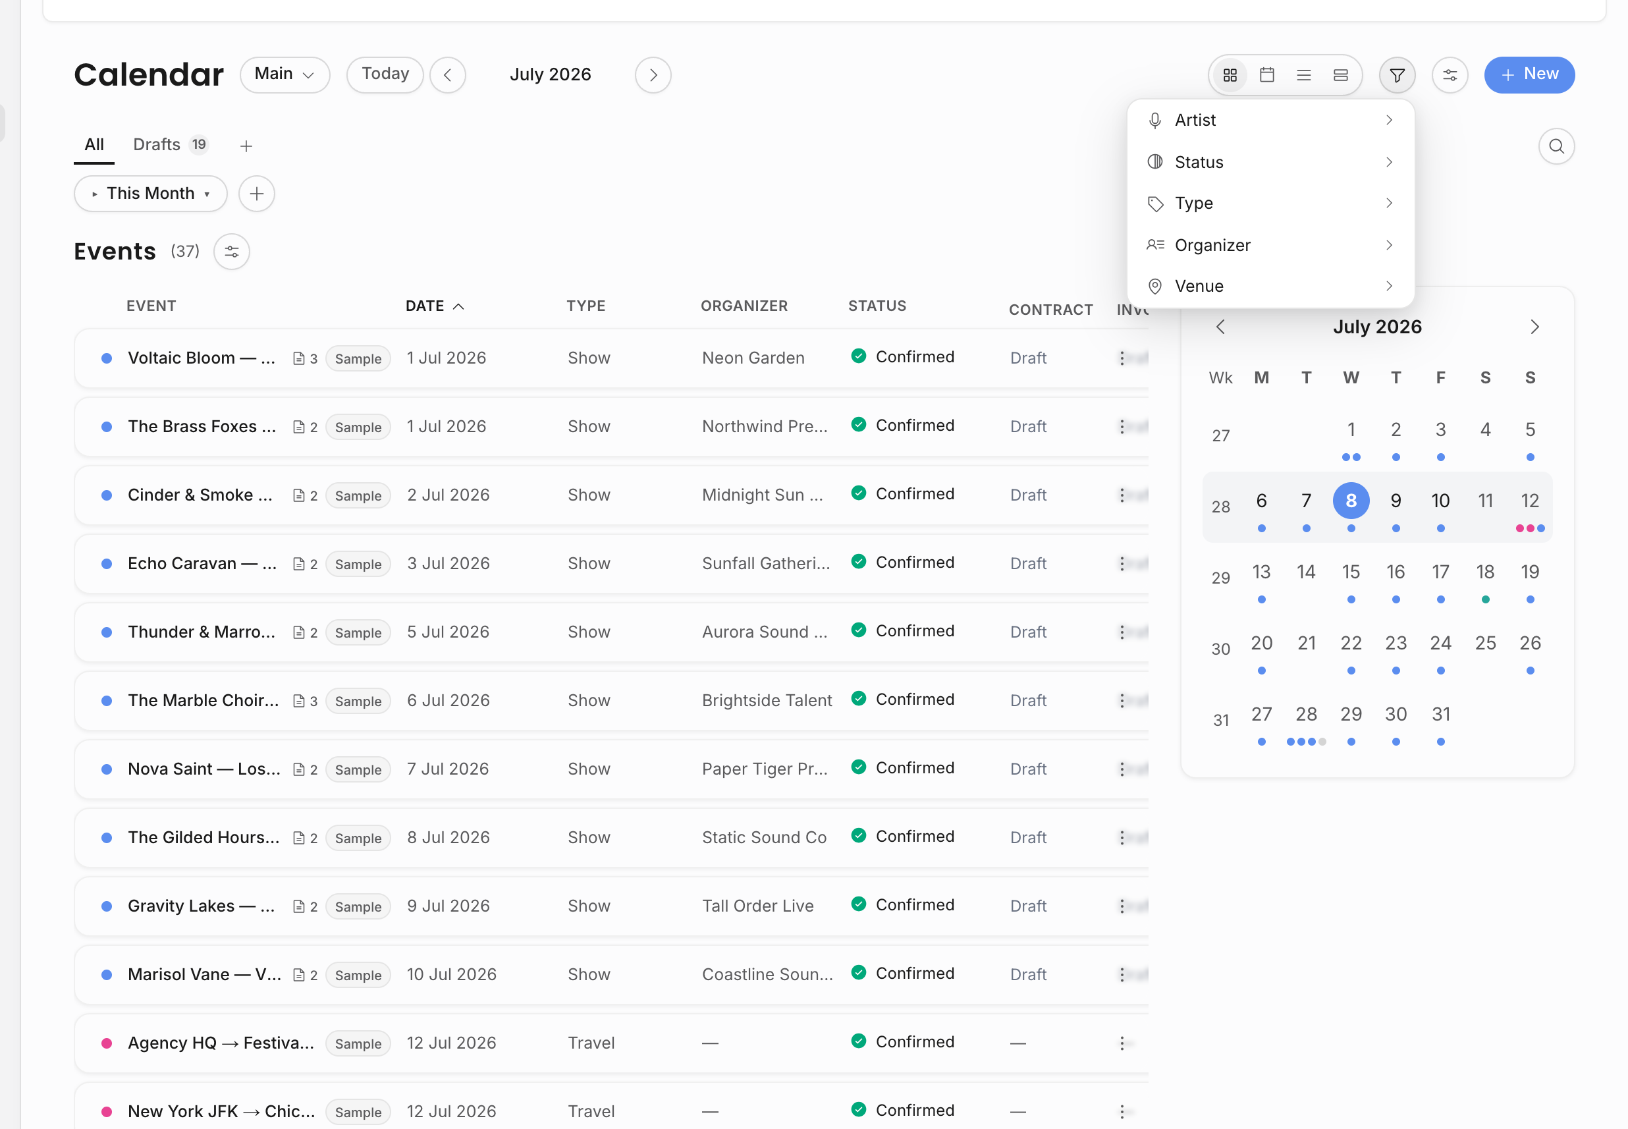The width and height of the screenshot is (1628, 1129).
Task: Go to next month in header
Action: [653, 75]
